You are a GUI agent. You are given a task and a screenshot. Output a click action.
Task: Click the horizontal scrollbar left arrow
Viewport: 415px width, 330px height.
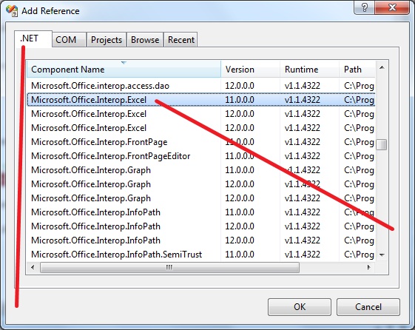click(33, 268)
